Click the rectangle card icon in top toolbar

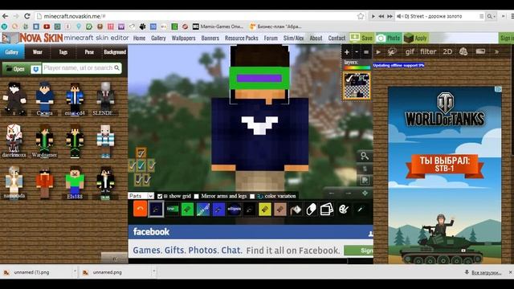coord(480,51)
